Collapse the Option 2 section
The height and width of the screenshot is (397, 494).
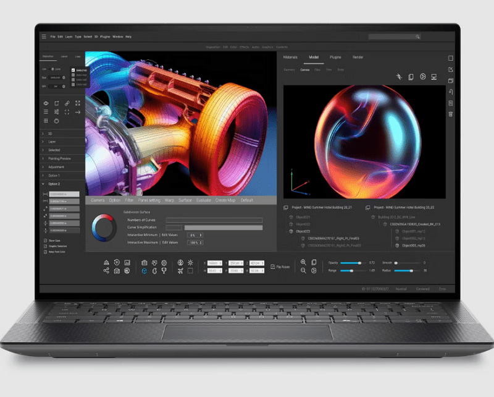[x=62, y=184]
